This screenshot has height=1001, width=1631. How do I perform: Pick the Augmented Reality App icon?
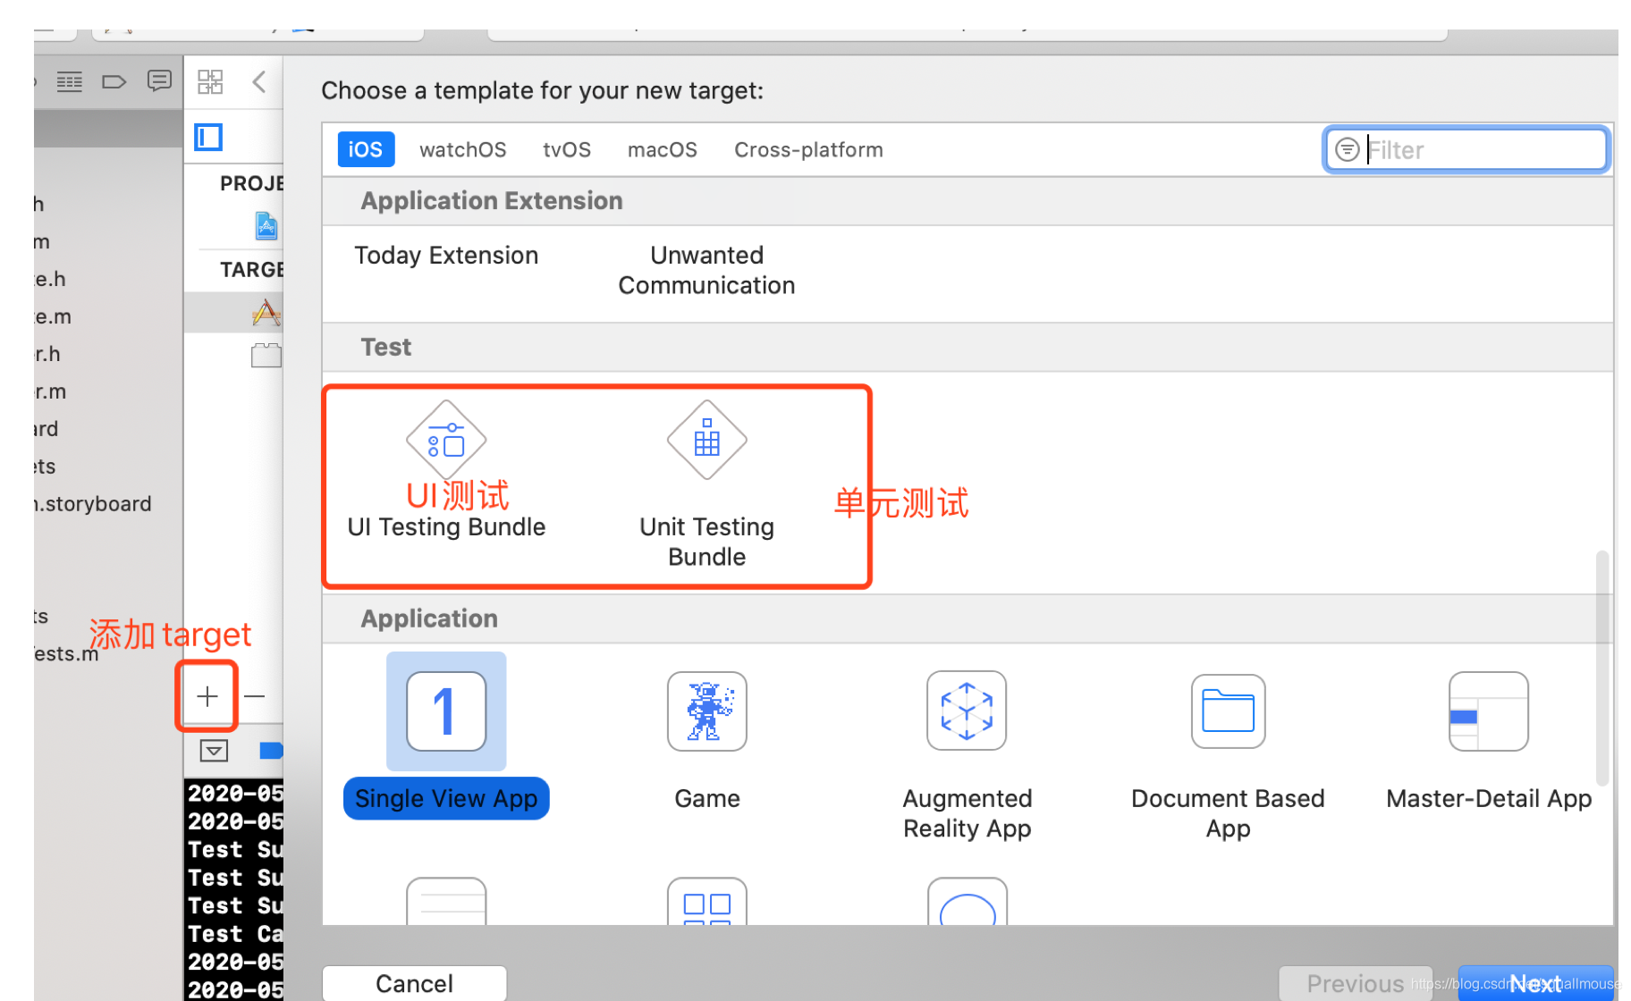[967, 711]
